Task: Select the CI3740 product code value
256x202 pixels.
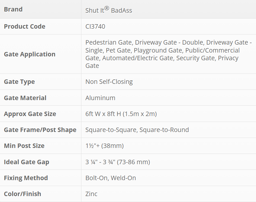Action: pyautogui.click(x=95, y=27)
